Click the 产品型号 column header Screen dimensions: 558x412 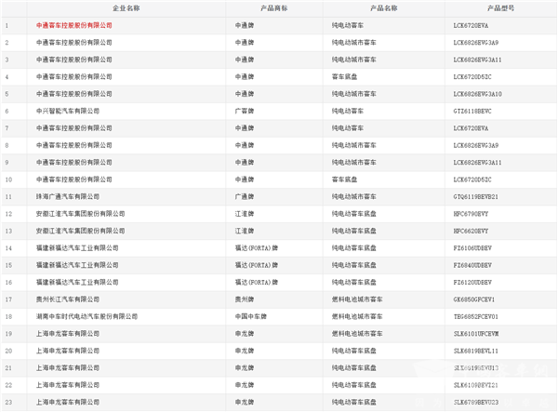coord(496,8)
